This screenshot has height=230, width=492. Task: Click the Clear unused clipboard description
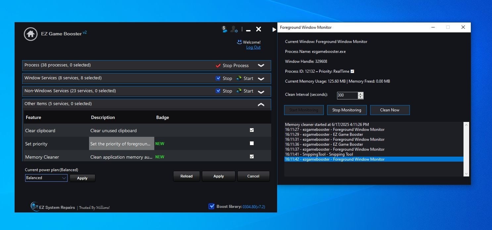[122, 131]
